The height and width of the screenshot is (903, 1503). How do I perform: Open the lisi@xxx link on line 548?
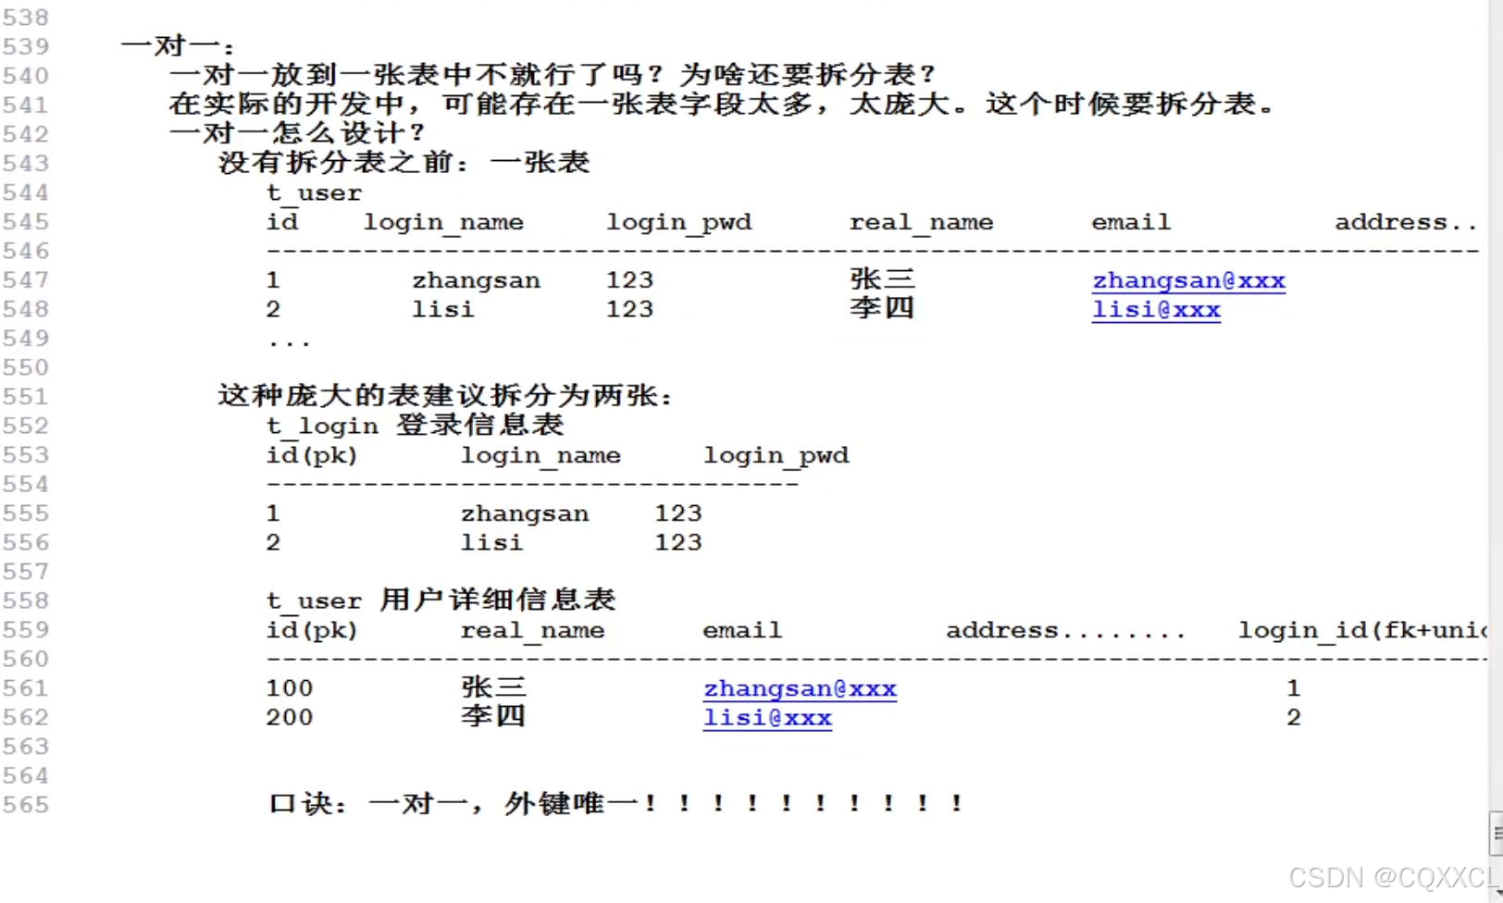1156,310
